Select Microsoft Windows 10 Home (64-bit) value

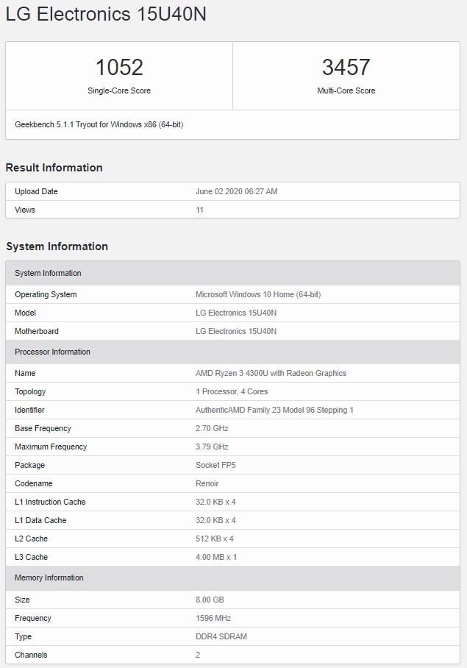coord(258,295)
